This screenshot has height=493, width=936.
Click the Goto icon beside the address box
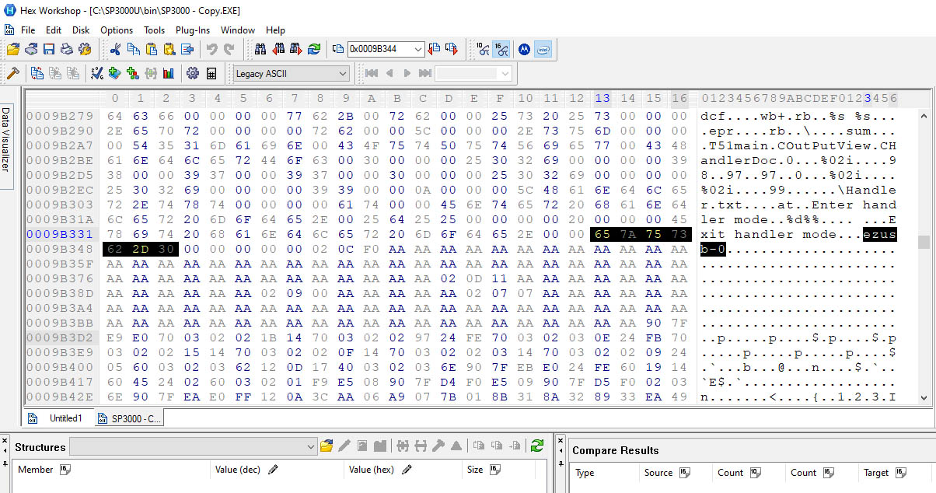[338, 49]
